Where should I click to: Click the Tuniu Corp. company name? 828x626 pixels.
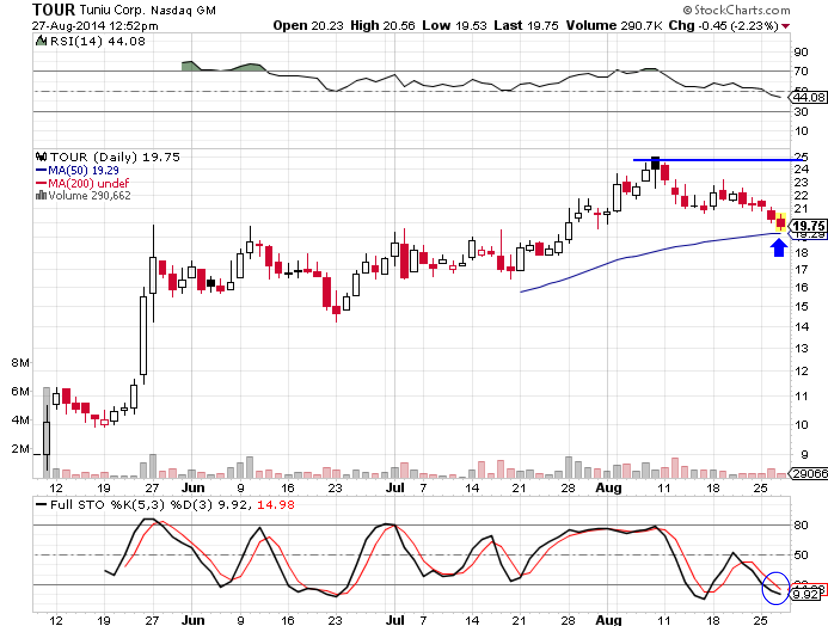click(113, 11)
